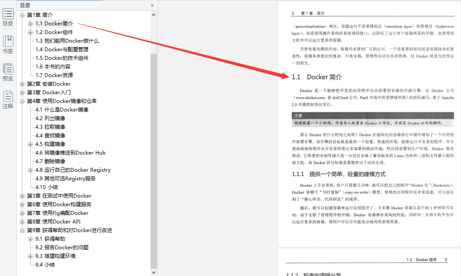Expand the 第2章 安装Docker chapter
Viewport: 461px width, 276px height.
pyautogui.click(x=22, y=84)
